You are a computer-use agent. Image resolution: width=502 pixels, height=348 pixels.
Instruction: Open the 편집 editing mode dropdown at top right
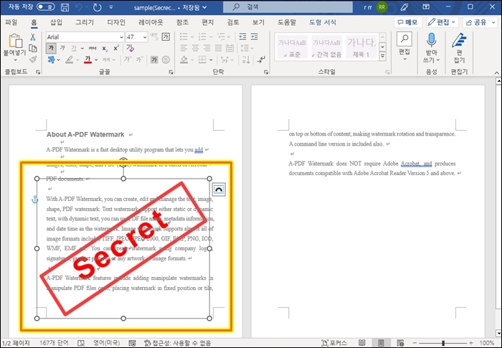(x=442, y=22)
